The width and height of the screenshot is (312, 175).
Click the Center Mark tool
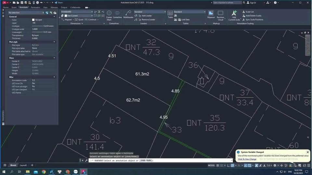point(109,15)
